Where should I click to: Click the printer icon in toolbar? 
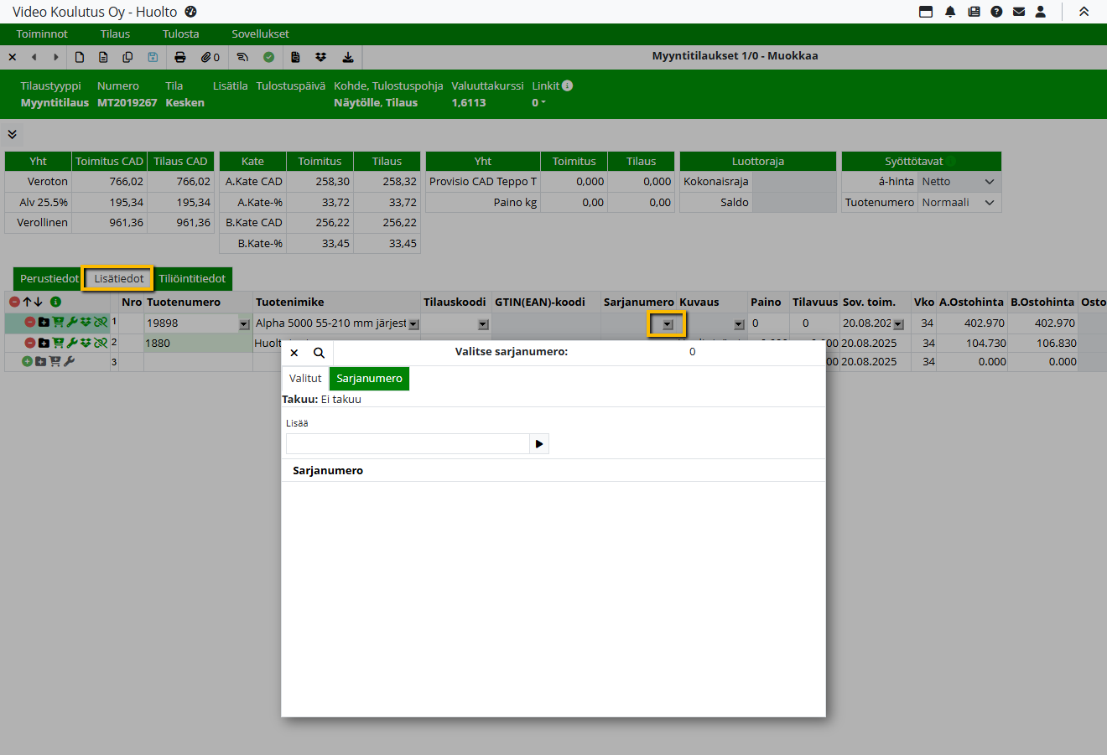(179, 57)
